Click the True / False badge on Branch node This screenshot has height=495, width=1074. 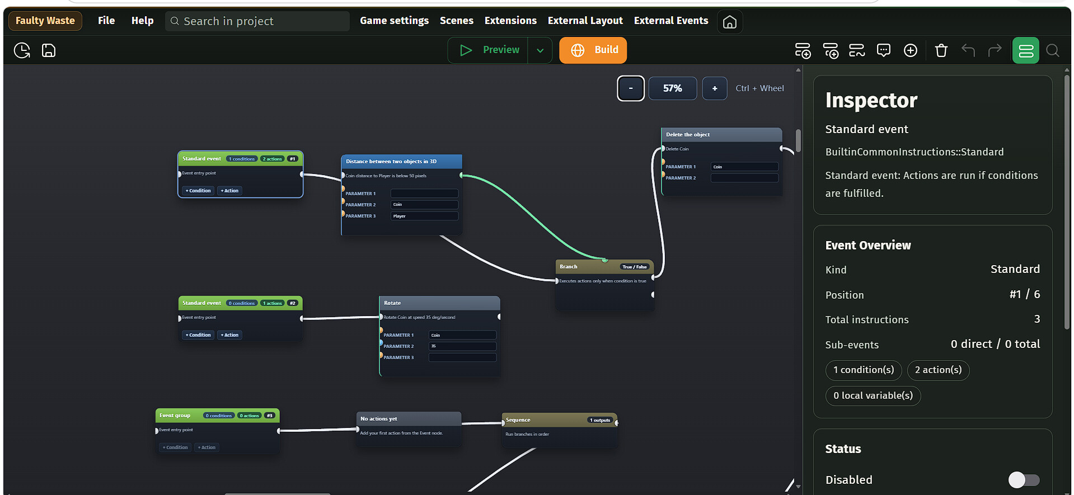coord(634,267)
